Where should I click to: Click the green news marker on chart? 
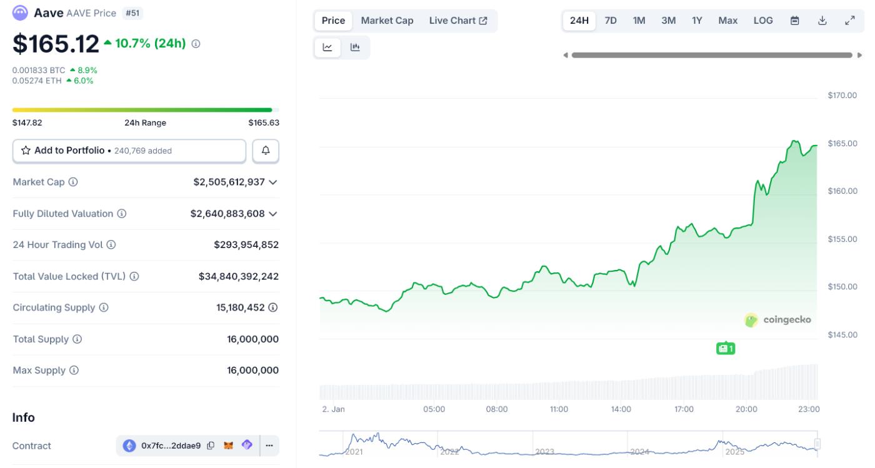click(725, 348)
